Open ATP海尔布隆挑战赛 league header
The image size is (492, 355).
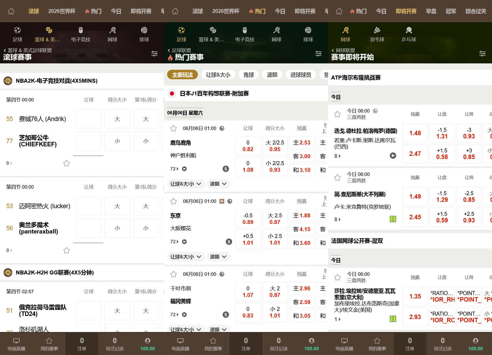tap(410, 78)
